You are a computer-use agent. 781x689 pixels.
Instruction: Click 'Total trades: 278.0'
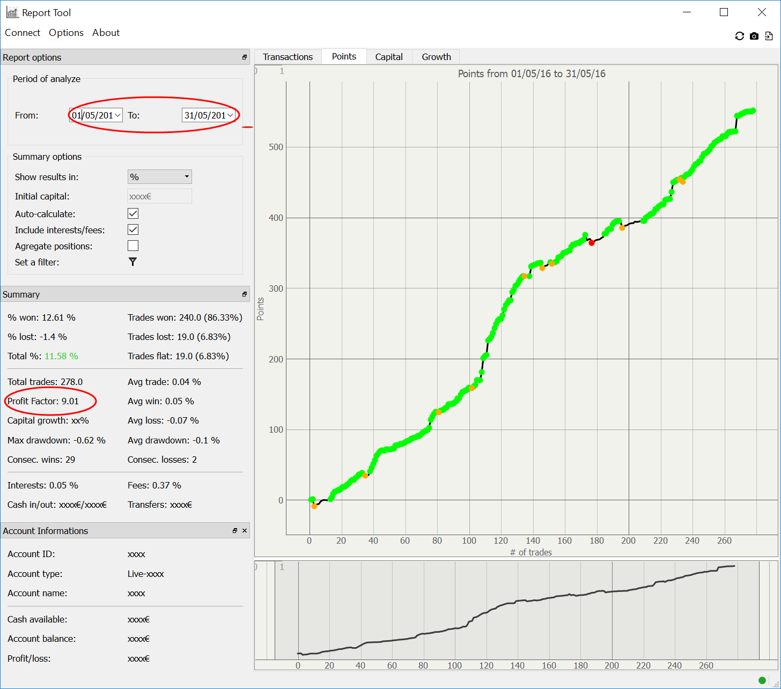click(45, 382)
